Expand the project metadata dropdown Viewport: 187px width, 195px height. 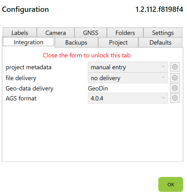click(128, 67)
